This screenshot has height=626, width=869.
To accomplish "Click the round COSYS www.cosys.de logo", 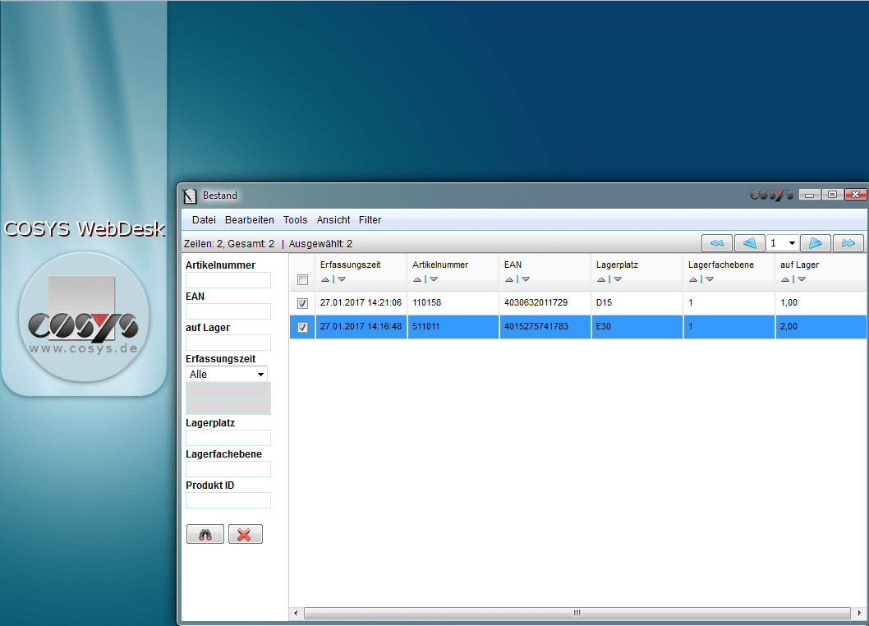I will click(x=84, y=317).
